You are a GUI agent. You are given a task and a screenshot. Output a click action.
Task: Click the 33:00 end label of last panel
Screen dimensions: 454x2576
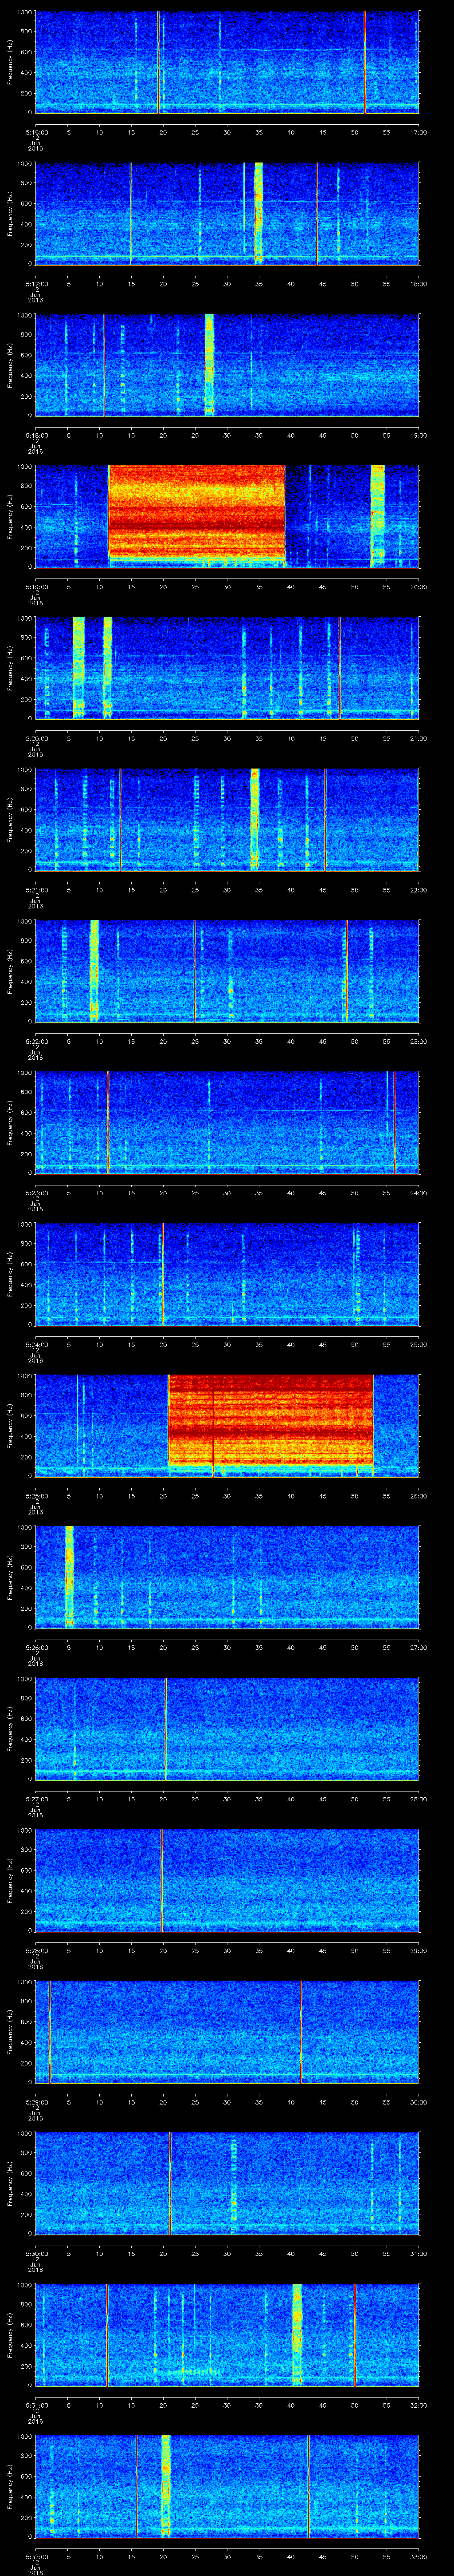click(418, 2556)
